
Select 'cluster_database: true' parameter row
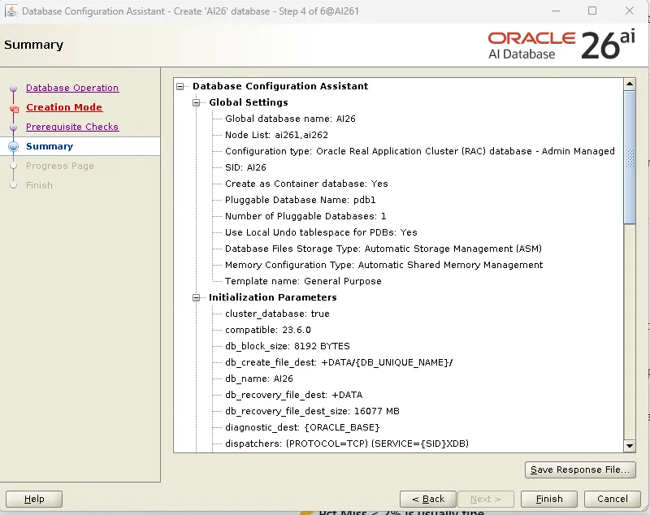point(277,314)
